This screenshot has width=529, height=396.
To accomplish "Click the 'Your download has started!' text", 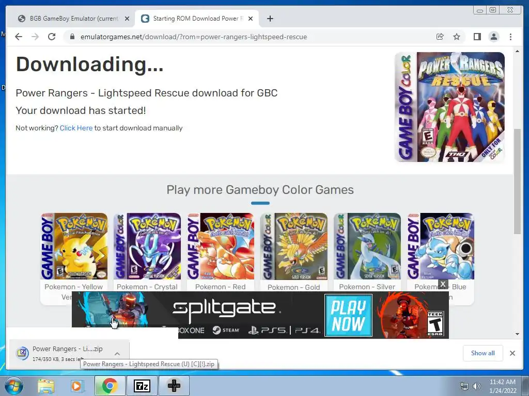I will 81,110.
